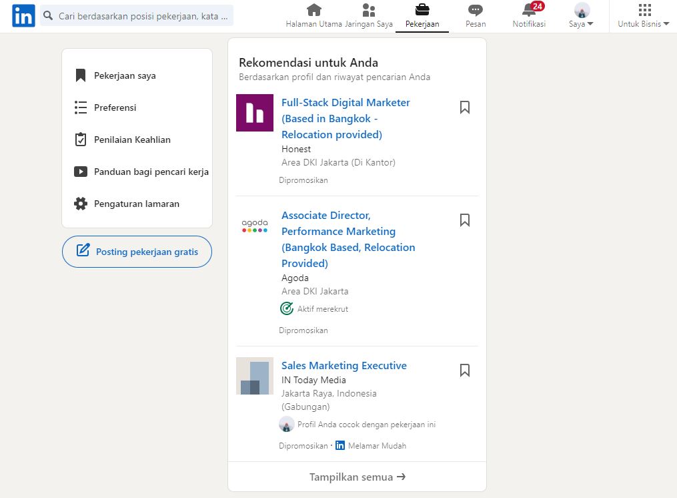Image resolution: width=677 pixels, height=498 pixels.
Task: Open IN Today Media logo thumbnail
Action: pos(255,376)
